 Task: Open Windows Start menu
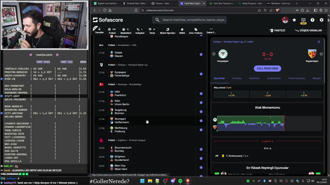point(142,181)
